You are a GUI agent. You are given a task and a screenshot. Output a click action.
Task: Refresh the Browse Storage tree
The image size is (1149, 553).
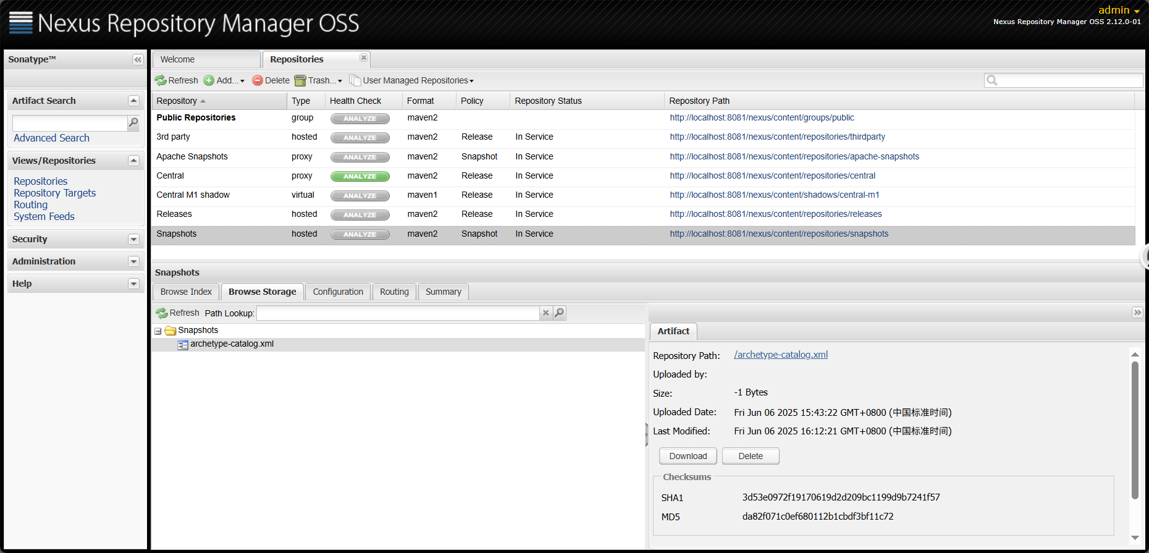coord(177,313)
